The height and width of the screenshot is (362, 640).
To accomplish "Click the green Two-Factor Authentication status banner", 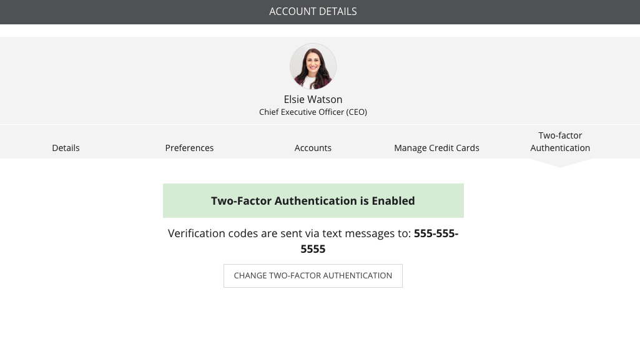I will pyautogui.click(x=313, y=200).
